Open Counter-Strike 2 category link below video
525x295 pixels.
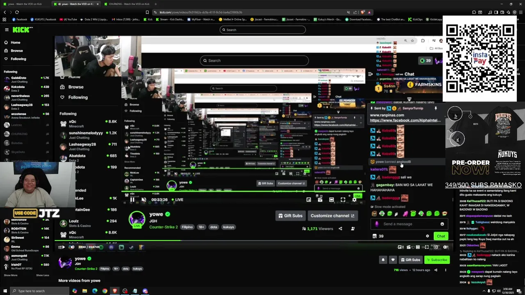click(x=86, y=269)
